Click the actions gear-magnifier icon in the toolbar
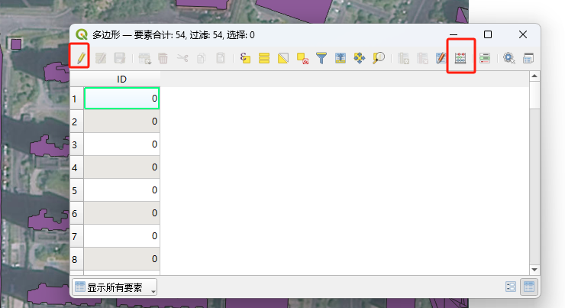The height and width of the screenshot is (308, 565). 508,57
